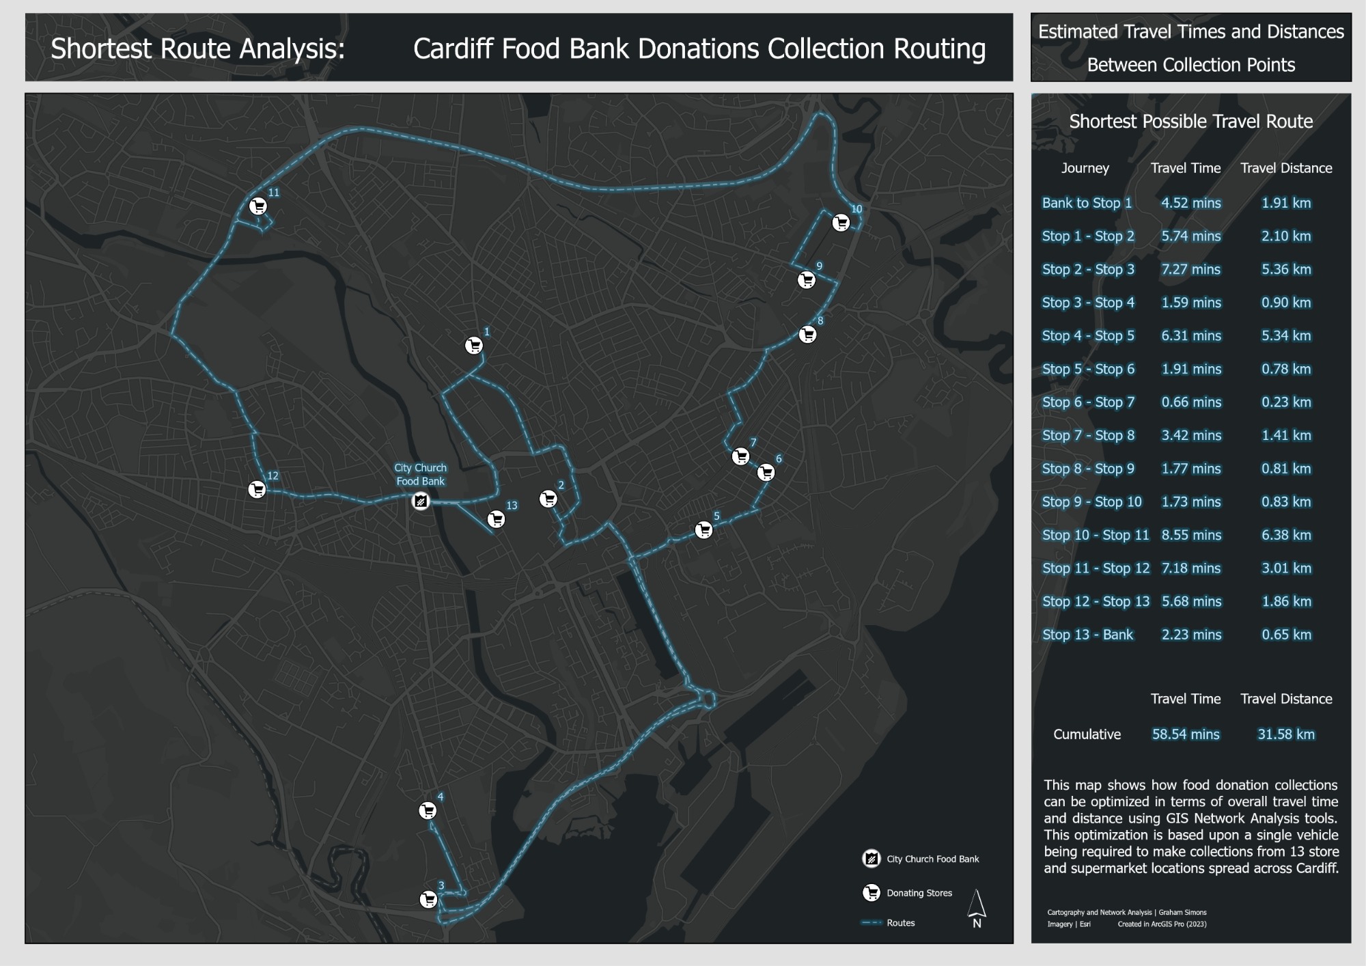Click the 'Travel Distance' column header
Screen dimensions: 1366x966
click(x=1285, y=168)
